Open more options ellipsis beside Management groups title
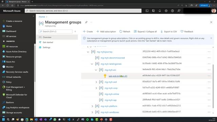This screenshot has height=122, width=217. coord(91,22)
